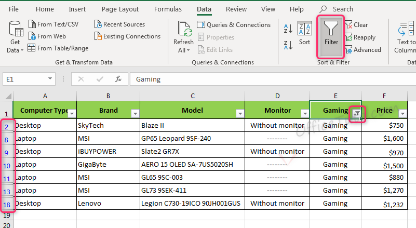
Task: Click the Properties command
Action: [x=216, y=37]
